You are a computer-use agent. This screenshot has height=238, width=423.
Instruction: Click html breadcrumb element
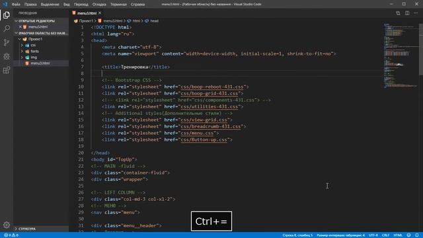coord(136,20)
